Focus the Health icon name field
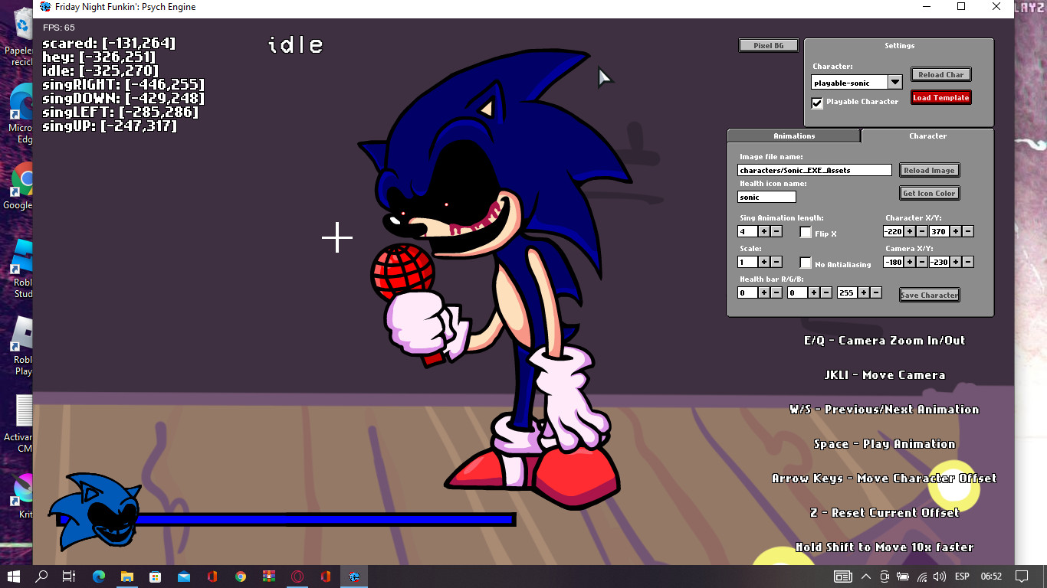The height and width of the screenshot is (588, 1047). (766, 197)
